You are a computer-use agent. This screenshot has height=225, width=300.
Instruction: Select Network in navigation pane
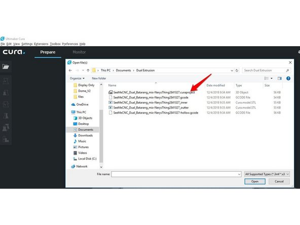point(80,166)
